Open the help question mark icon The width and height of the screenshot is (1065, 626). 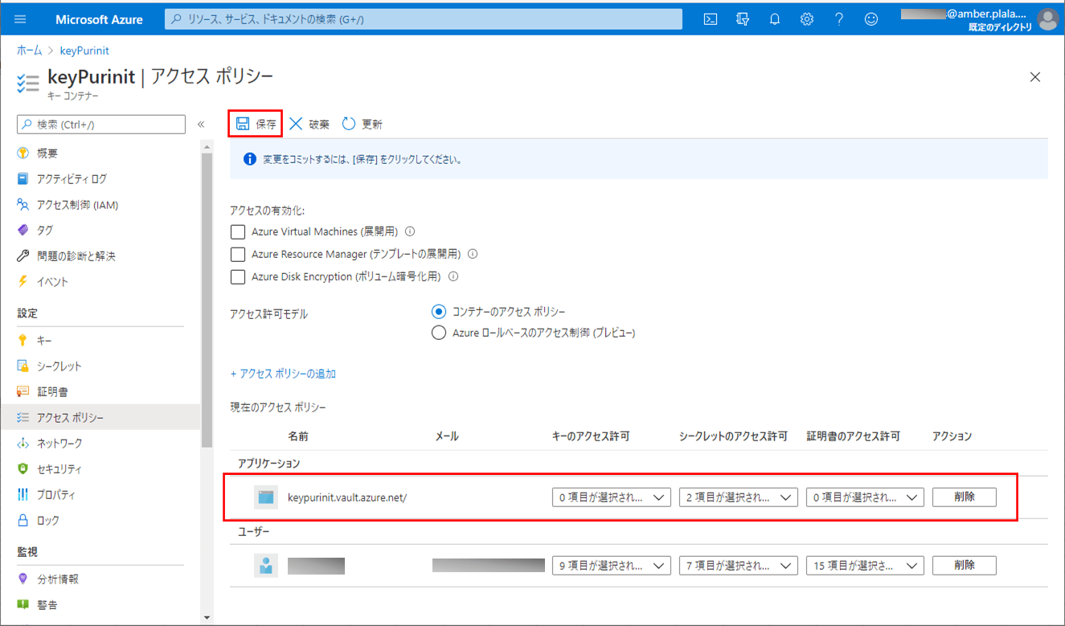coord(839,19)
